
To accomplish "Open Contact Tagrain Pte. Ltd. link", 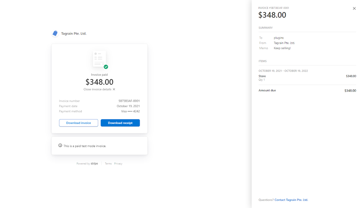I will click(x=291, y=200).
